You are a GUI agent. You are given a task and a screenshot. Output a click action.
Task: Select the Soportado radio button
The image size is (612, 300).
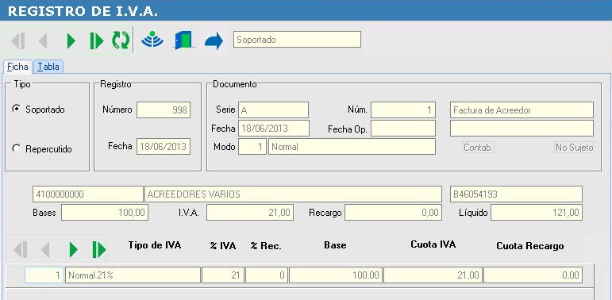click(17, 110)
